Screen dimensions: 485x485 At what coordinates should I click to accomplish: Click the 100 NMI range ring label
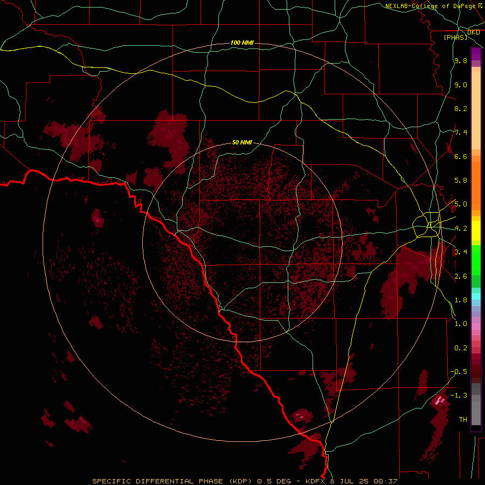pyautogui.click(x=242, y=43)
